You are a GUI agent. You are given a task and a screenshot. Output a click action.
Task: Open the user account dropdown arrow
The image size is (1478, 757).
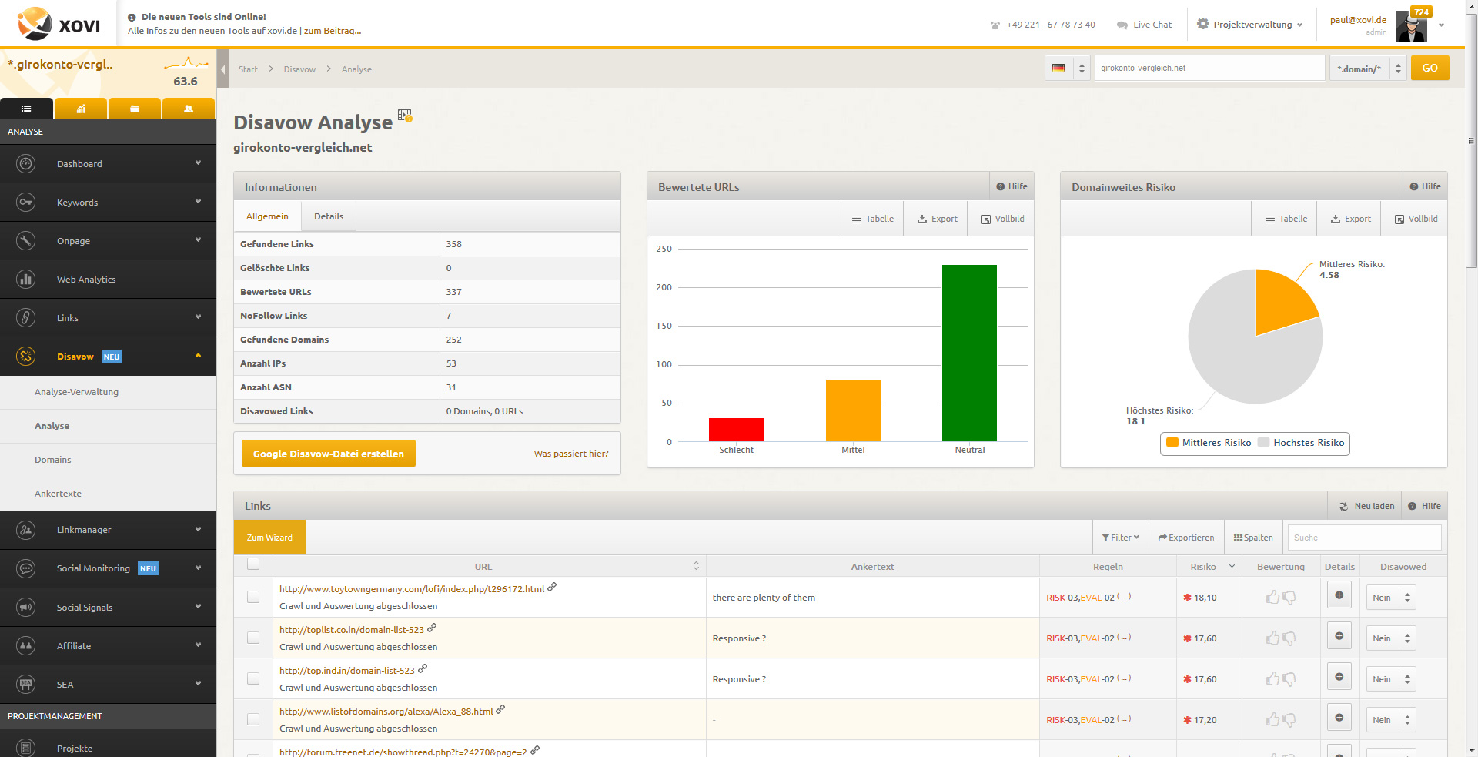pos(1441,25)
